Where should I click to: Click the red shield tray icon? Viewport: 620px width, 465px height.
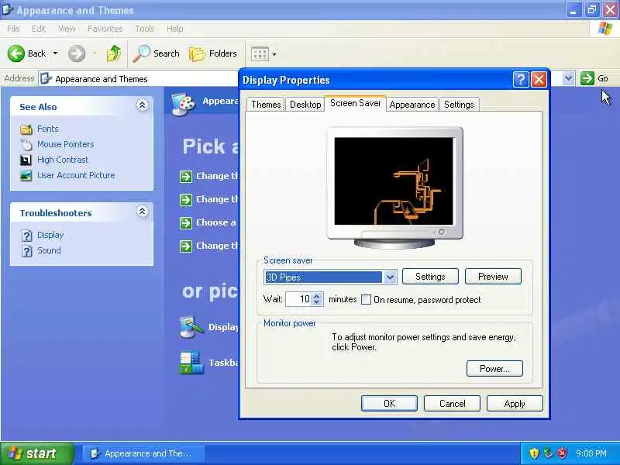pyautogui.click(x=563, y=453)
